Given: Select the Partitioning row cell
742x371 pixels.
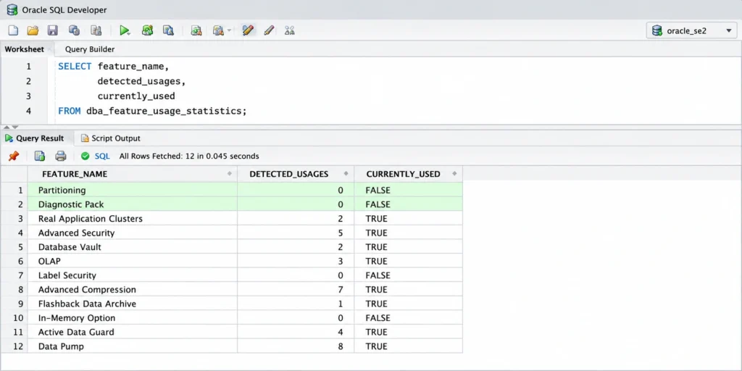Looking at the screenshot, I should pos(133,191).
